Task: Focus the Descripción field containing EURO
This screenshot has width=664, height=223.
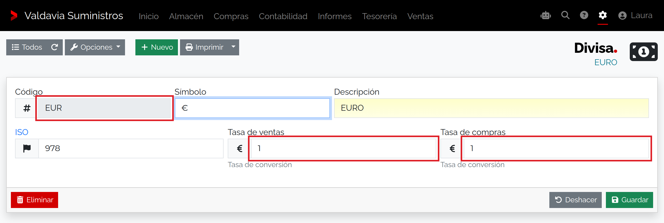Action: [x=492, y=108]
